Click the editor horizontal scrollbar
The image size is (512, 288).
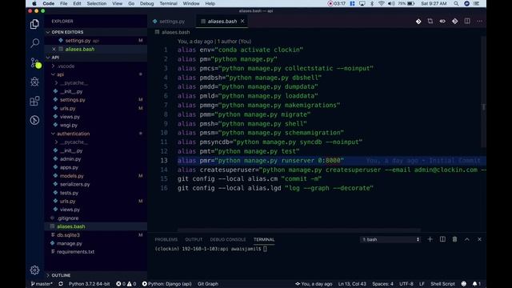pos(298,230)
